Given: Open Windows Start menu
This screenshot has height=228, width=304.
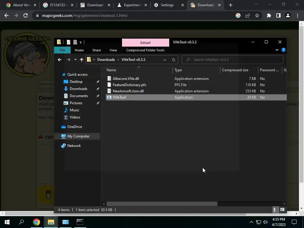Looking at the screenshot, I should point(7,222).
